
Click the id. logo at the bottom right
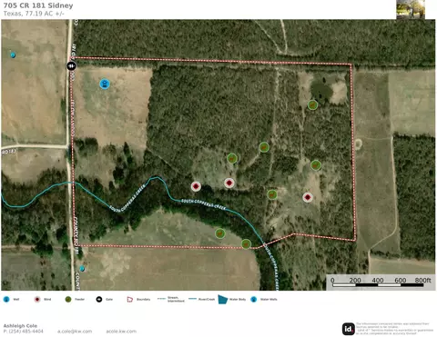point(349,329)
